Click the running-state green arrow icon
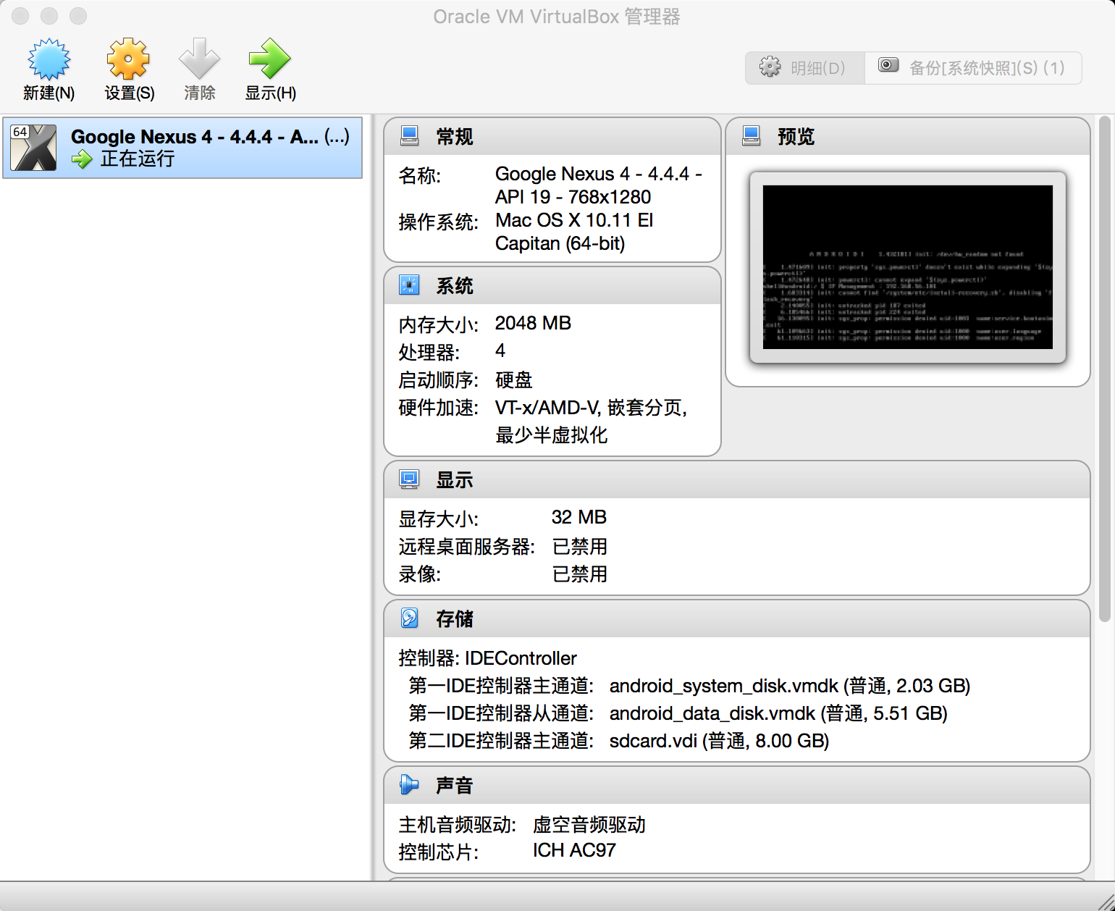Screen dimensions: 1115x911 click(82, 159)
